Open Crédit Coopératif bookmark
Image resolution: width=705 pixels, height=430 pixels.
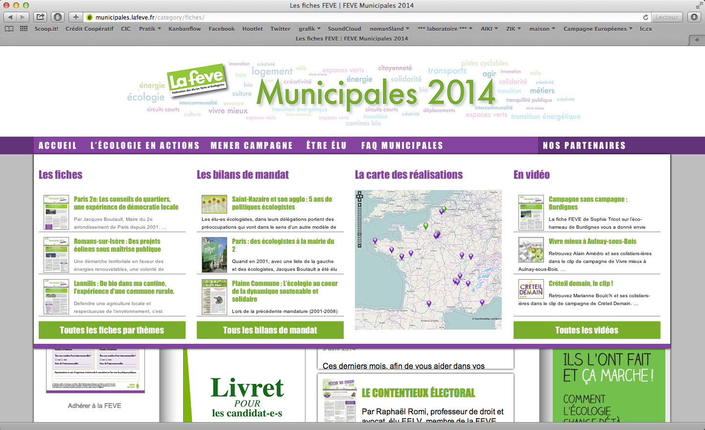[x=90, y=29]
